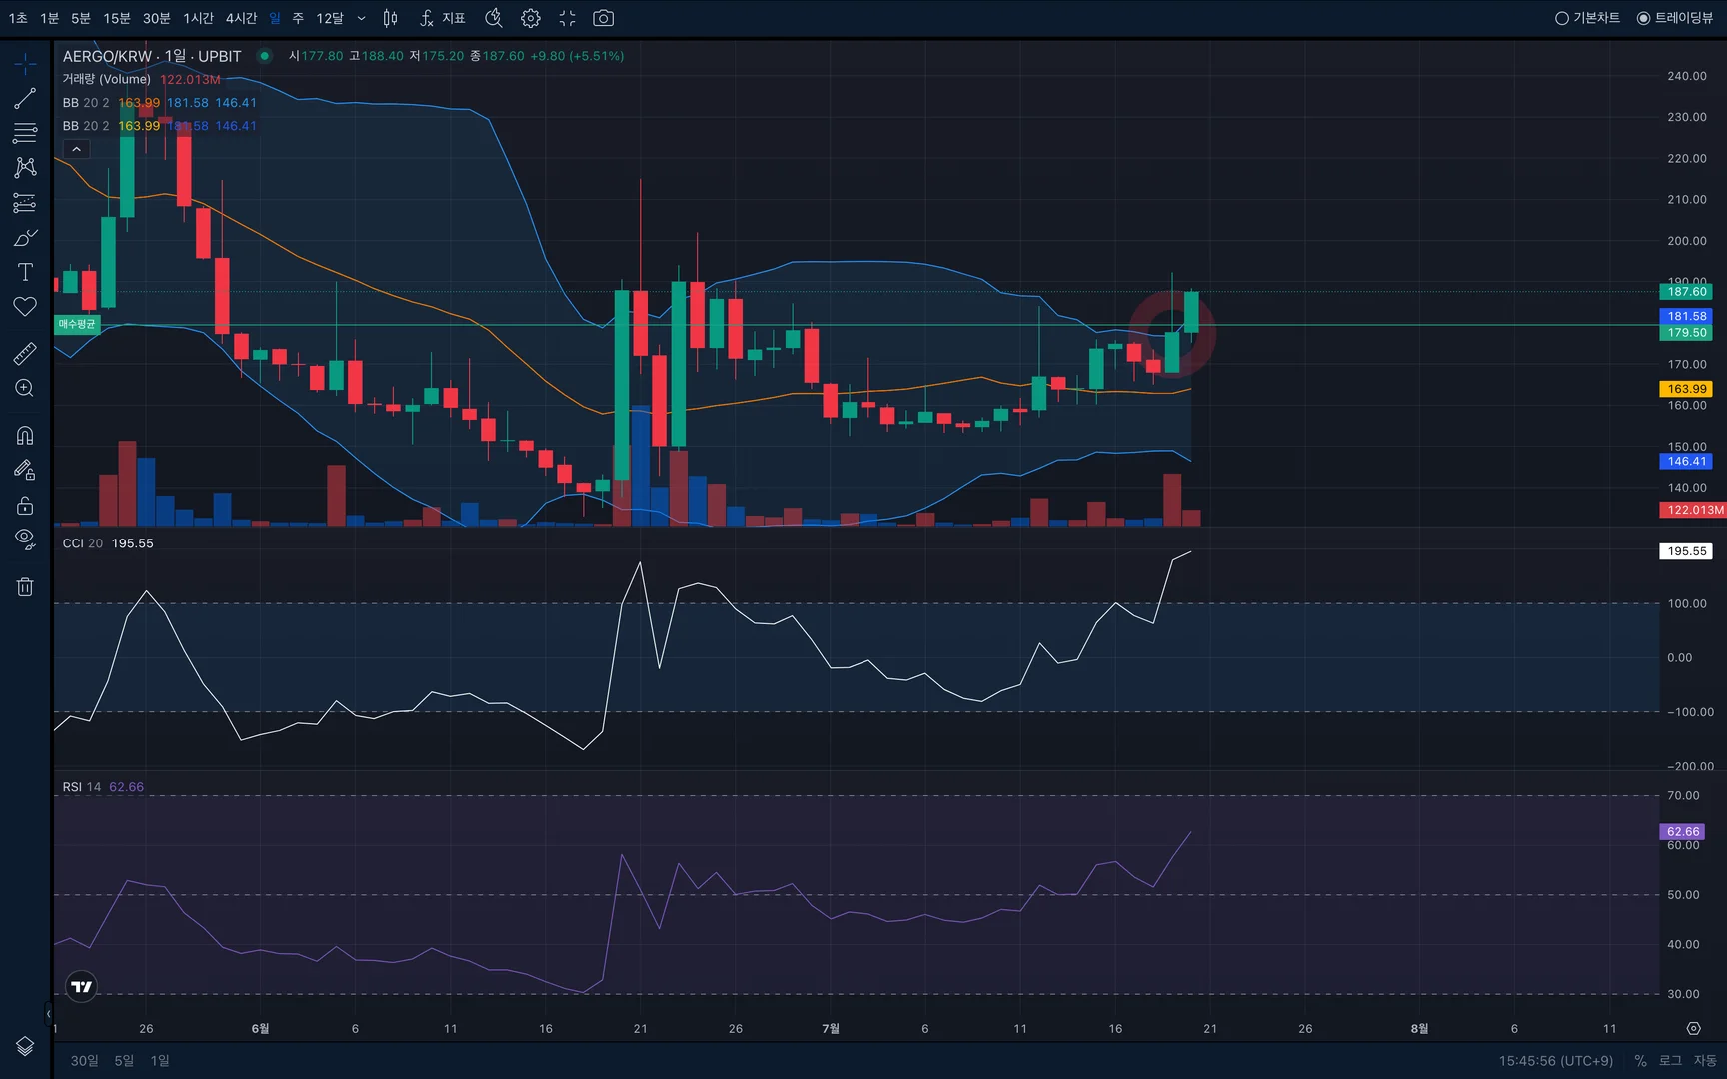1727x1079 pixels.
Task: Lock all drawings with the padlock
Action: tap(25, 505)
